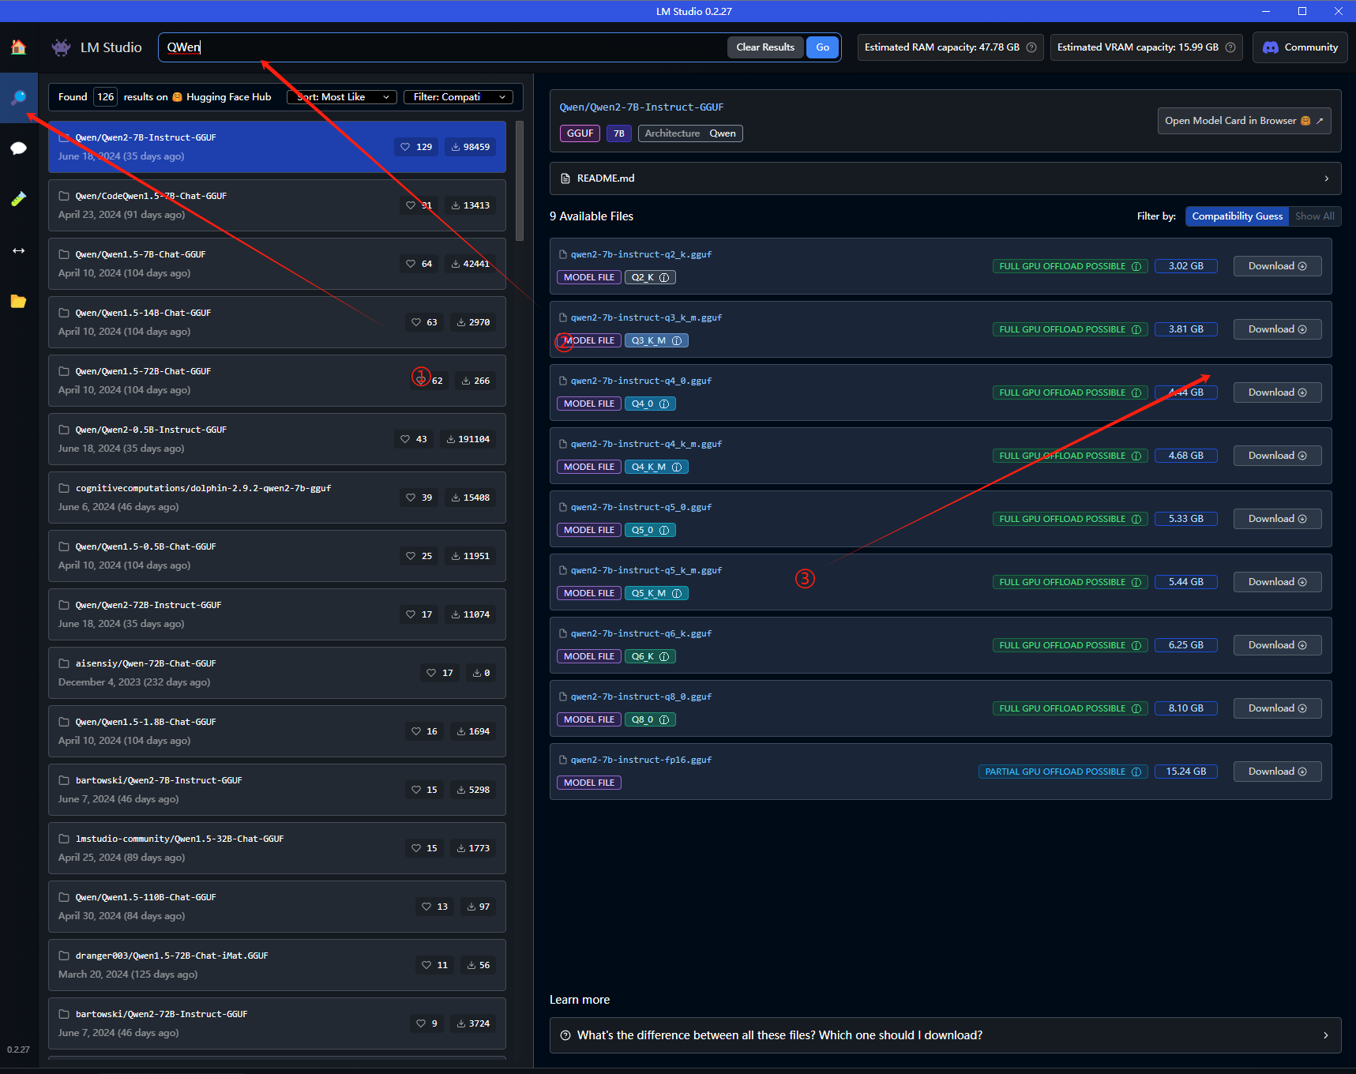Download qwen2-7b-instruct-q5_k_m.gguf
This screenshot has width=1356, height=1074.
point(1277,582)
